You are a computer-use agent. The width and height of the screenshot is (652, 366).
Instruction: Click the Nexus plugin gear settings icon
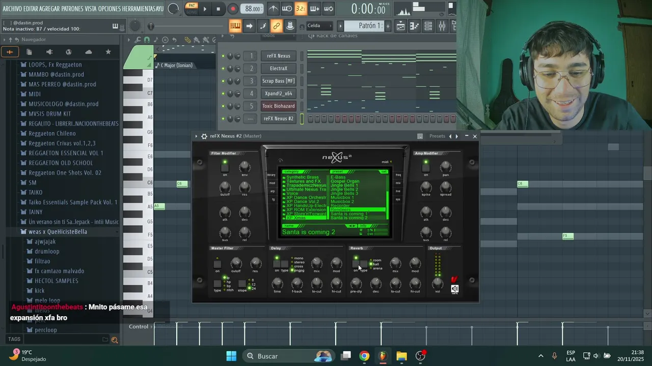pos(204,136)
